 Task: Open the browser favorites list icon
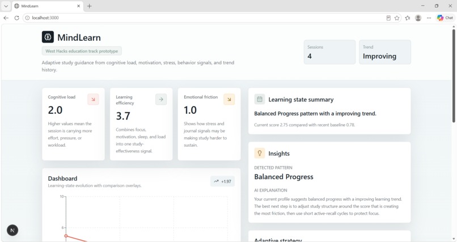[x=408, y=18]
